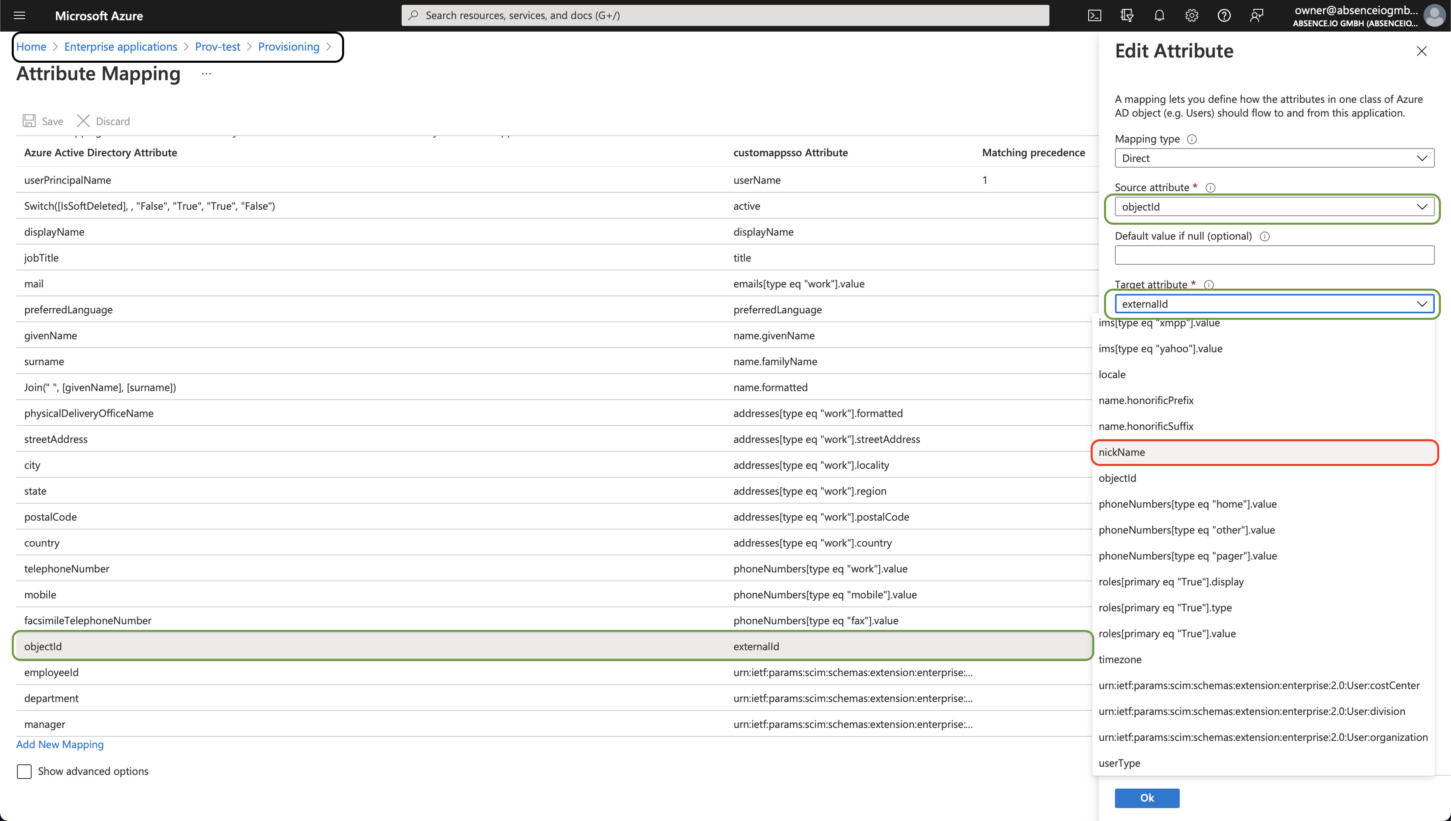
Task: Open the Azure portal hamburger menu
Action: pos(19,15)
